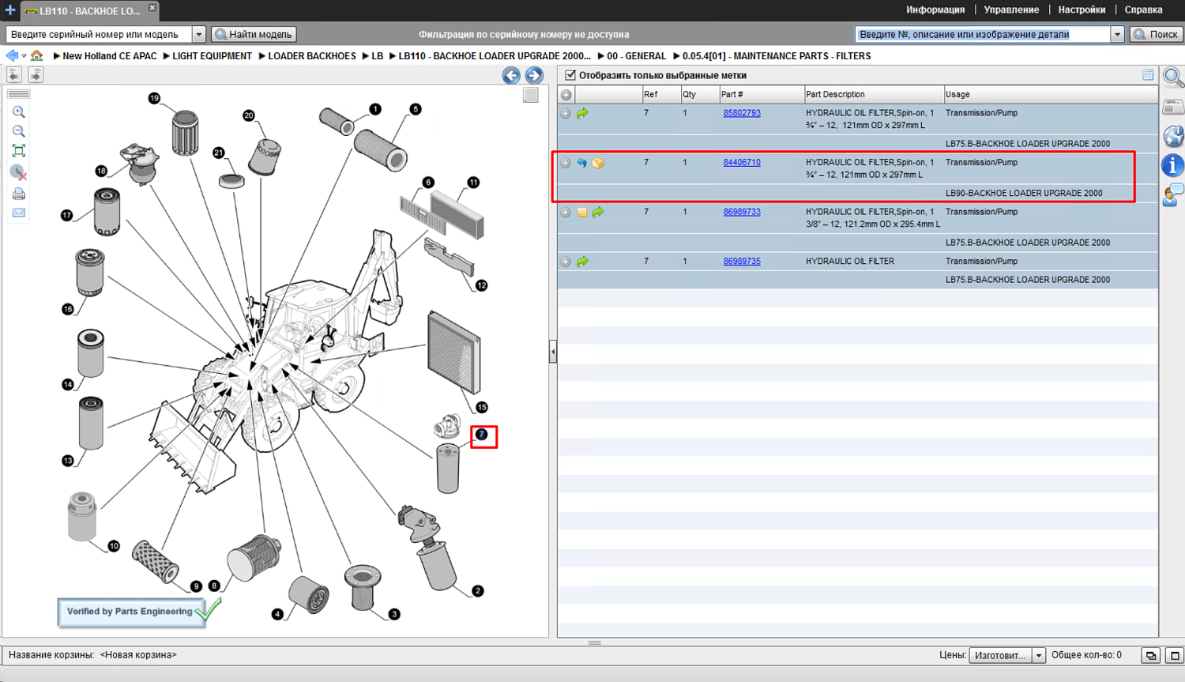Open the back-history dropdown arrow in breadcrumb
This screenshot has width=1185, height=682.
point(24,56)
